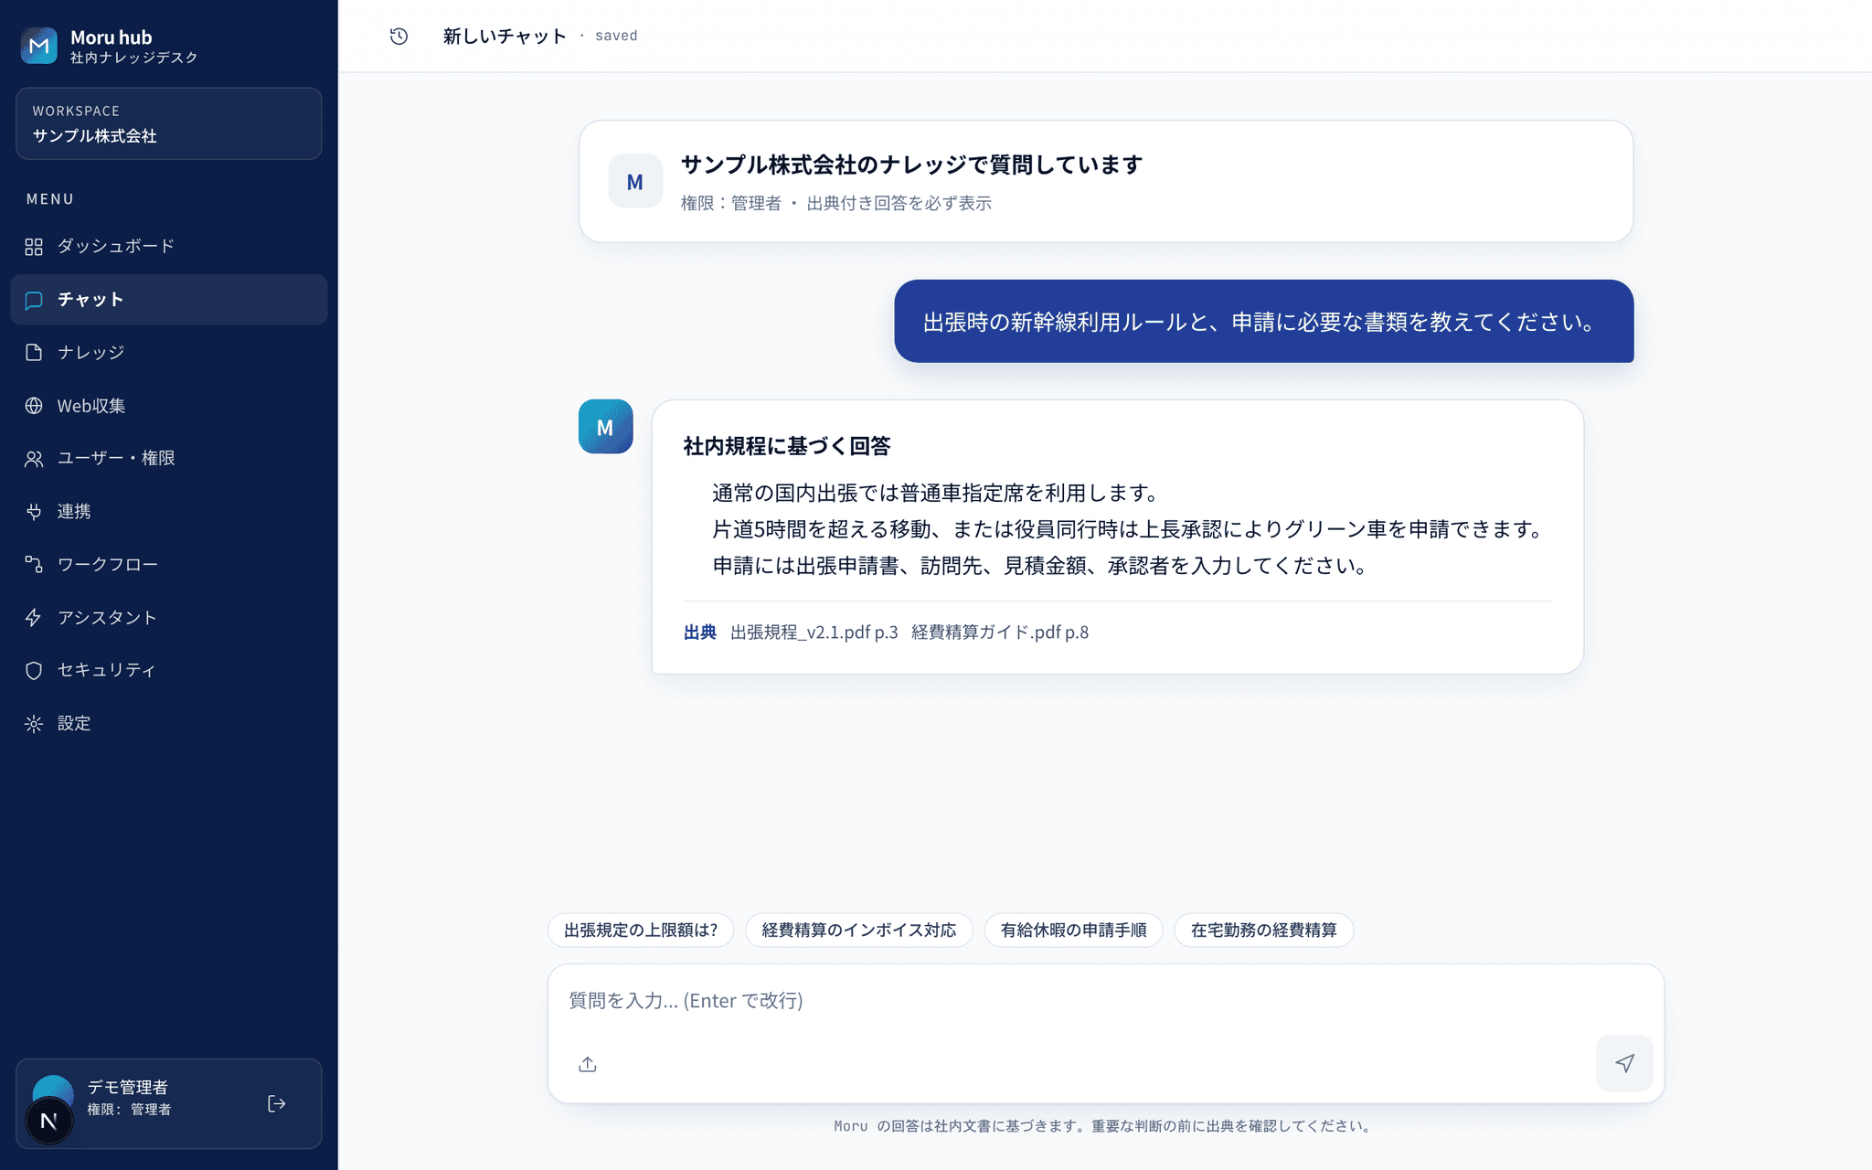Click the 連携 plug icon

pyautogui.click(x=34, y=512)
